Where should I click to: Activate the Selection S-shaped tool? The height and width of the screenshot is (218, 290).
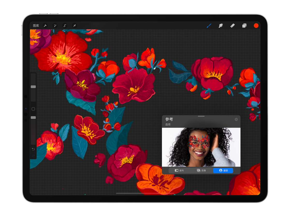(x=64, y=26)
